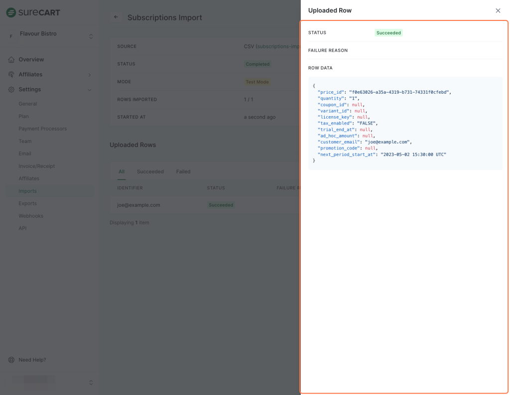Click the Settings gear icon
This screenshot has width=510, height=395.
click(11, 90)
